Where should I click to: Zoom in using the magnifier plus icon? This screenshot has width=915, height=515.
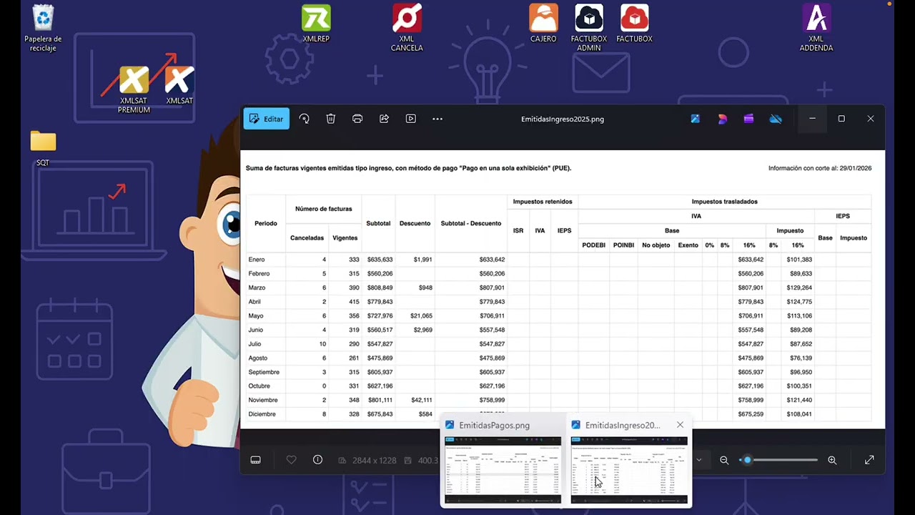[x=832, y=460]
